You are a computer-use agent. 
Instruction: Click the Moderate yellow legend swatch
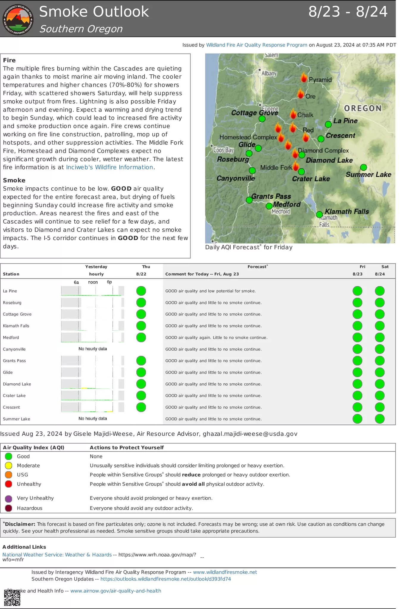tap(9, 465)
